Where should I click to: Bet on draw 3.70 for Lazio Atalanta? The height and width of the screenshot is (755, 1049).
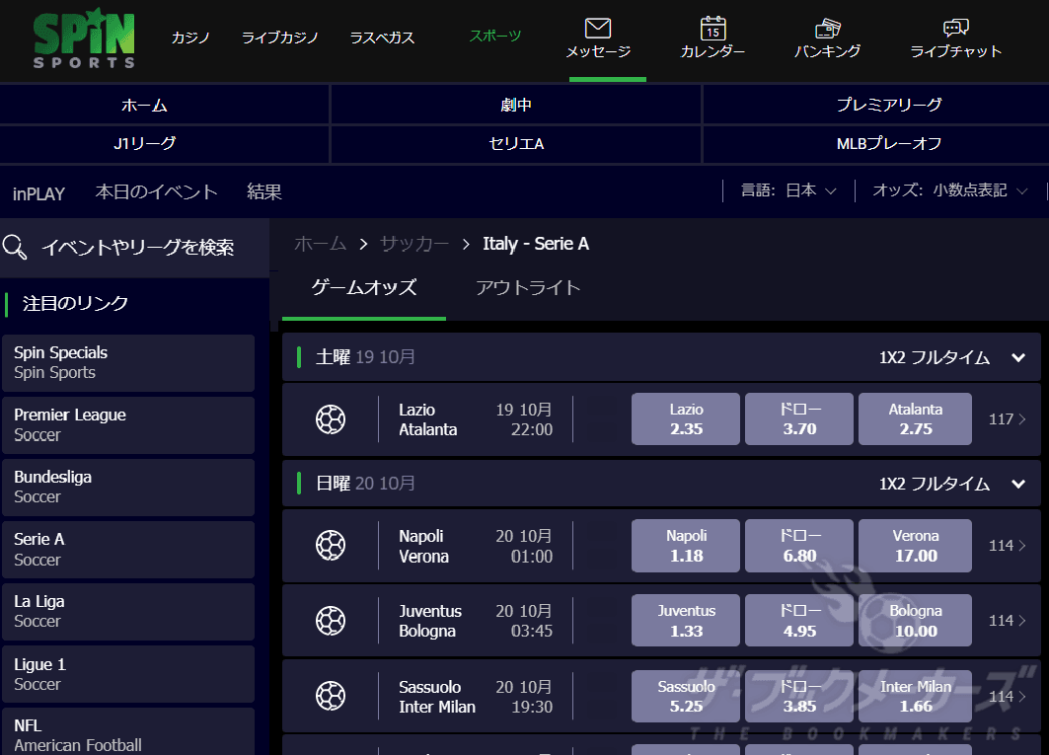[799, 419]
